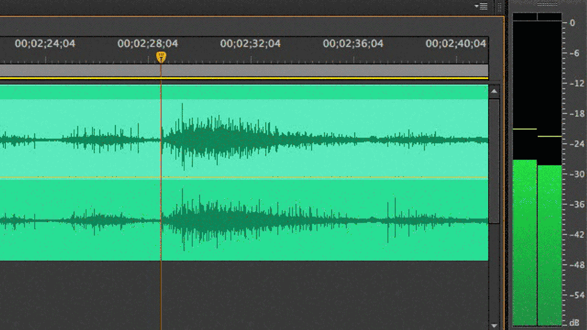Click the left channel yellow peak indicator
The image size is (587, 330).
click(524, 129)
